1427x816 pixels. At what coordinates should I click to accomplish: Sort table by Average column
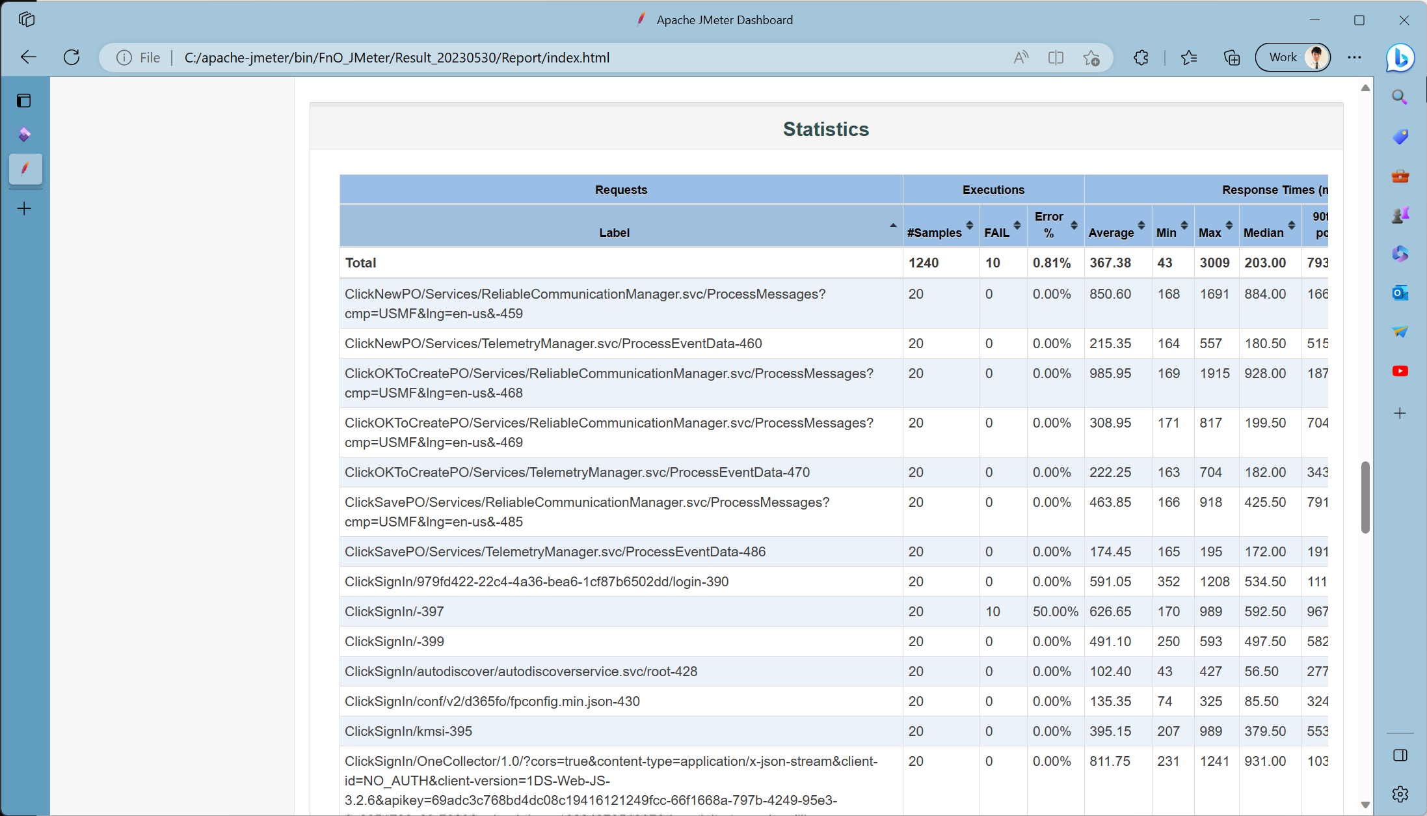[x=1118, y=226]
